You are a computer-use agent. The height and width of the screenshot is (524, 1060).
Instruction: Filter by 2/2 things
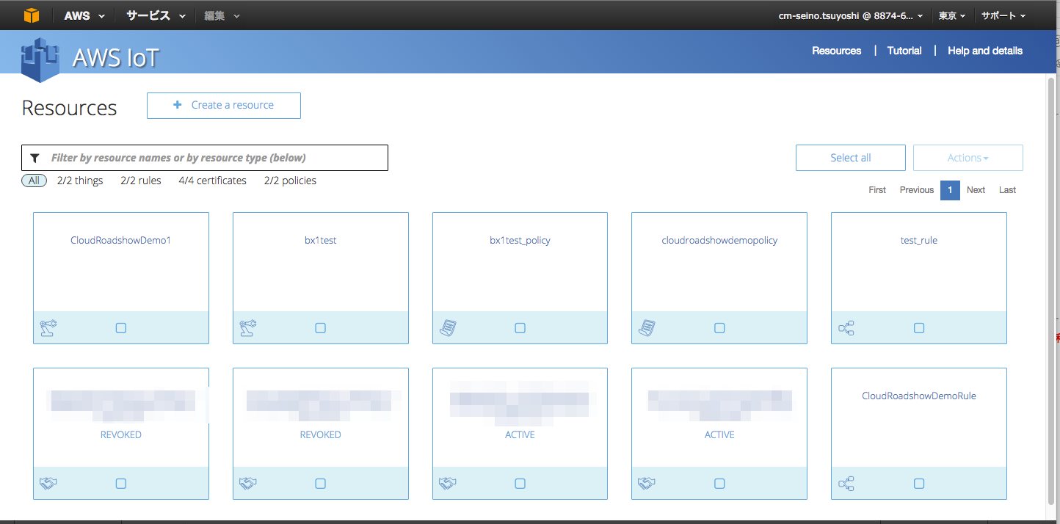point(80,181)
